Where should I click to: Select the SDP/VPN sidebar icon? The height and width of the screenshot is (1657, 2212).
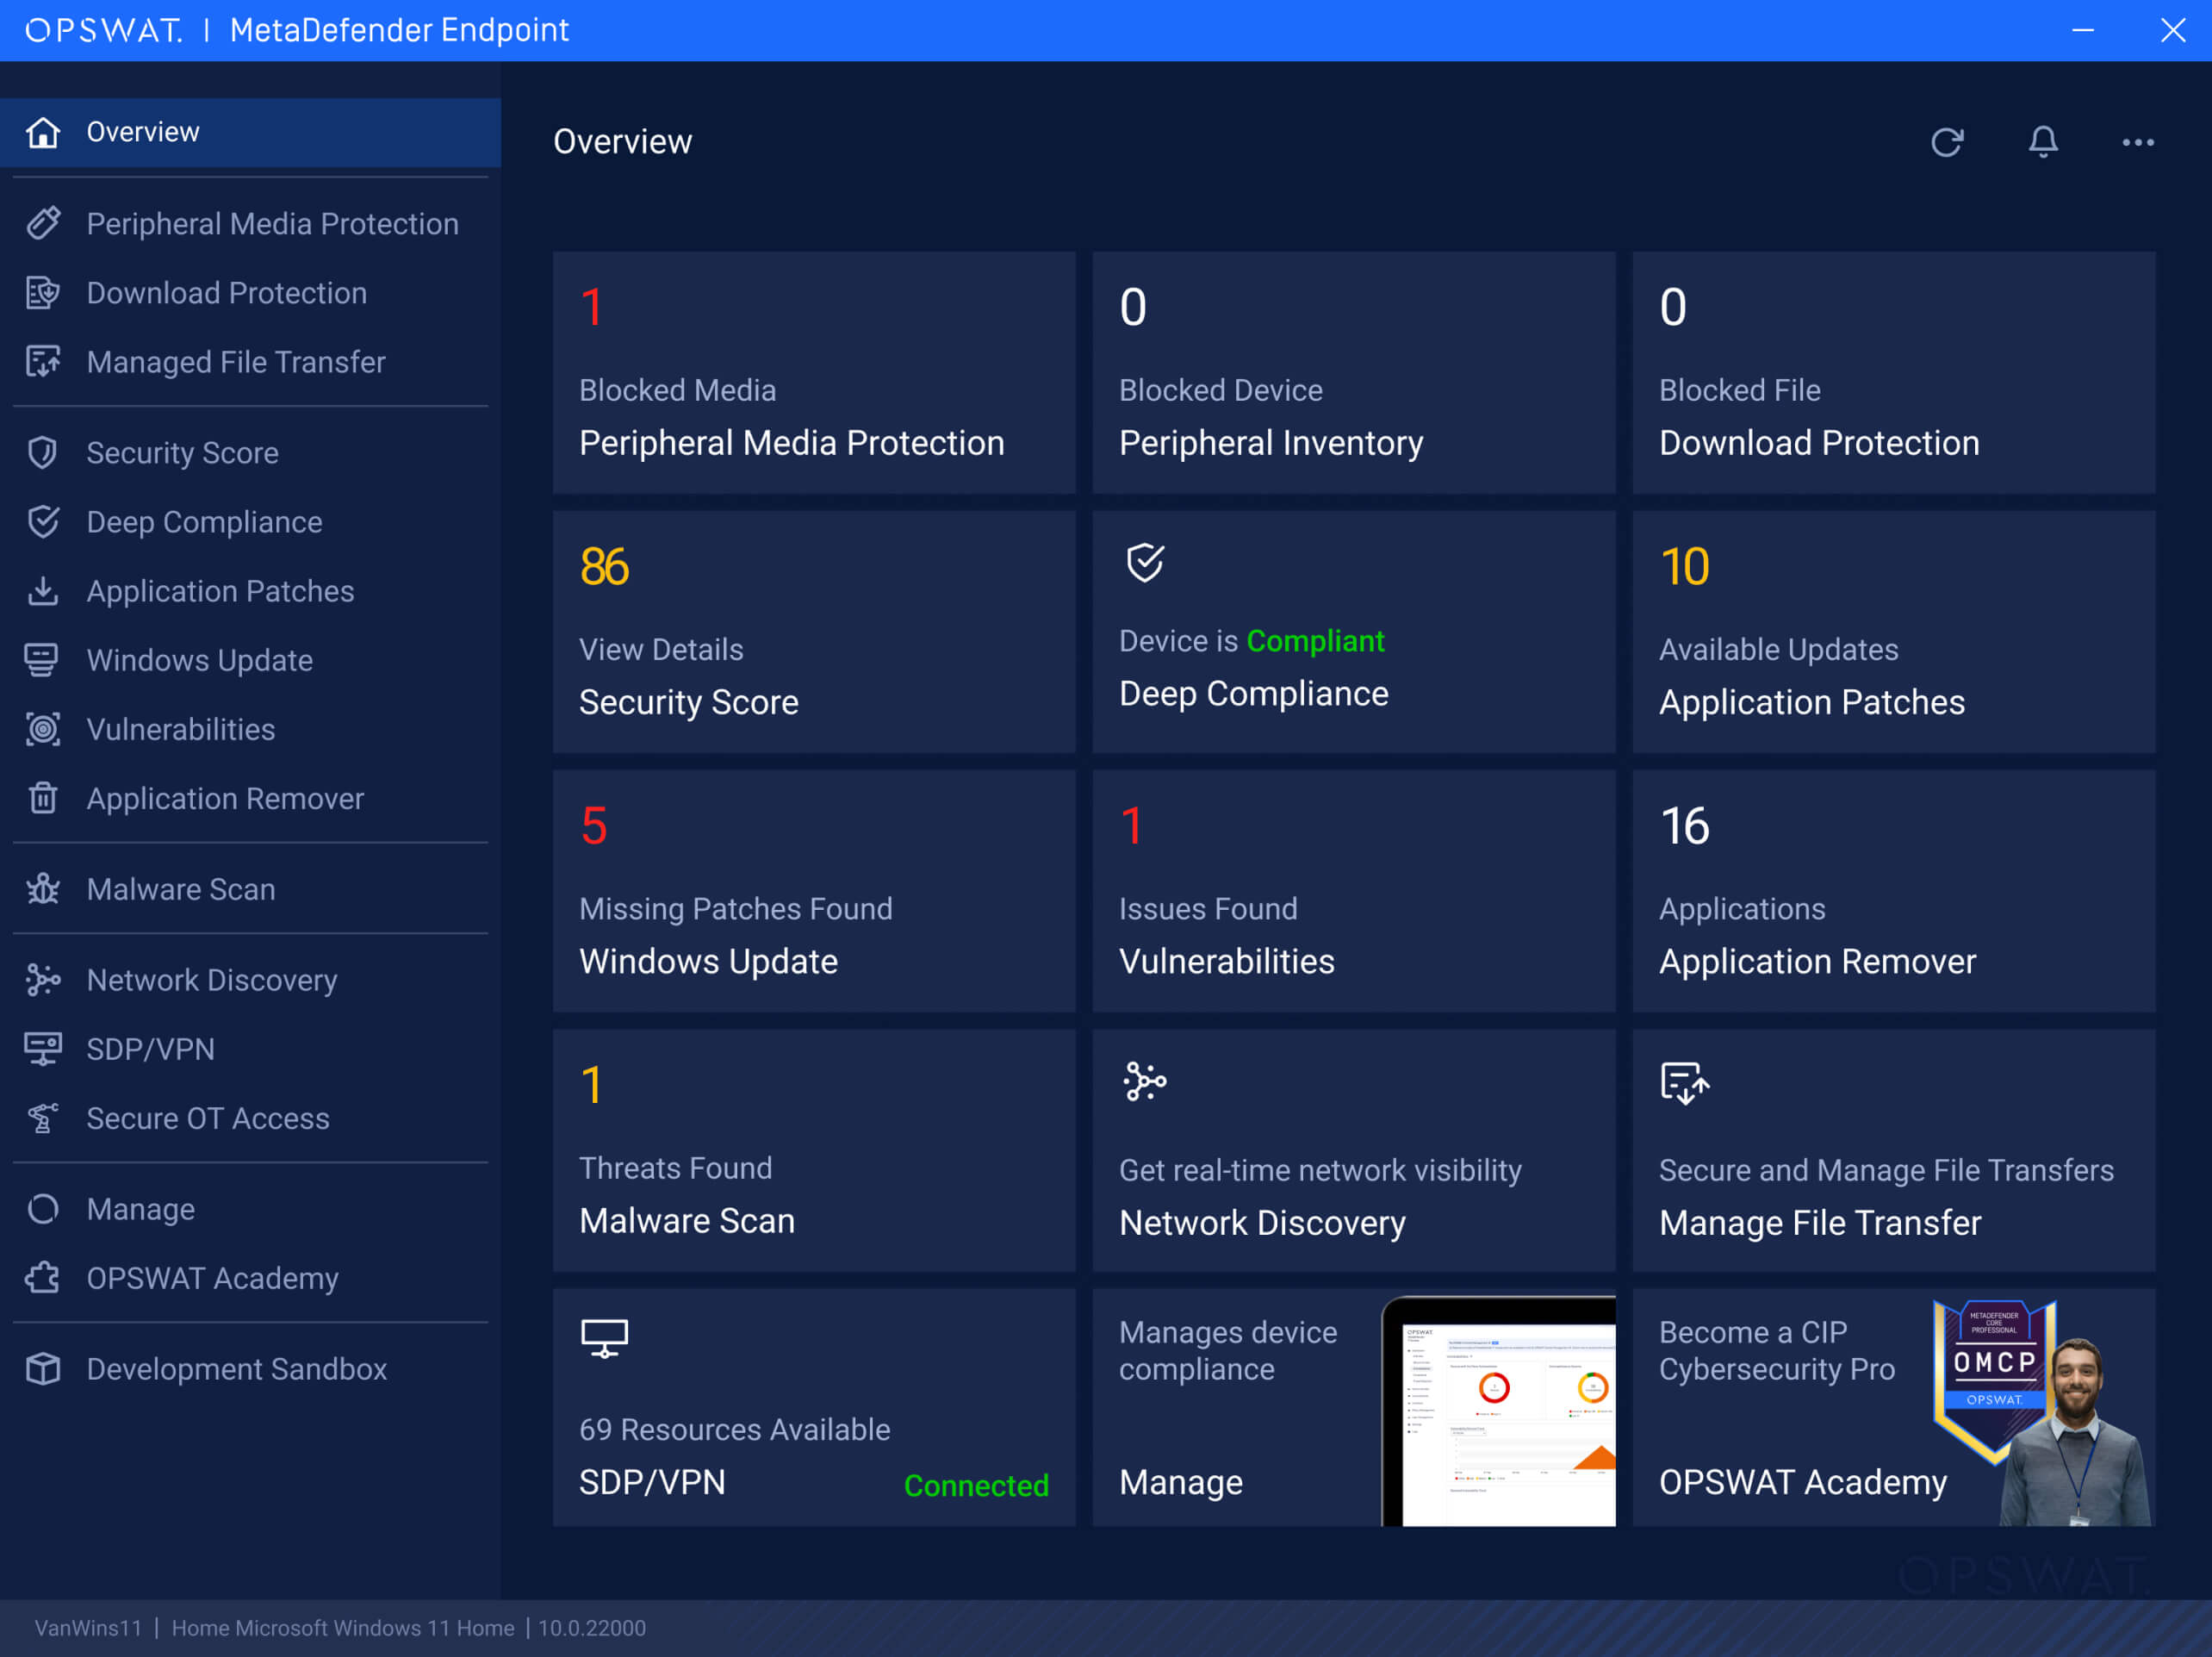pyautogui.click(x=44, y=1049)
